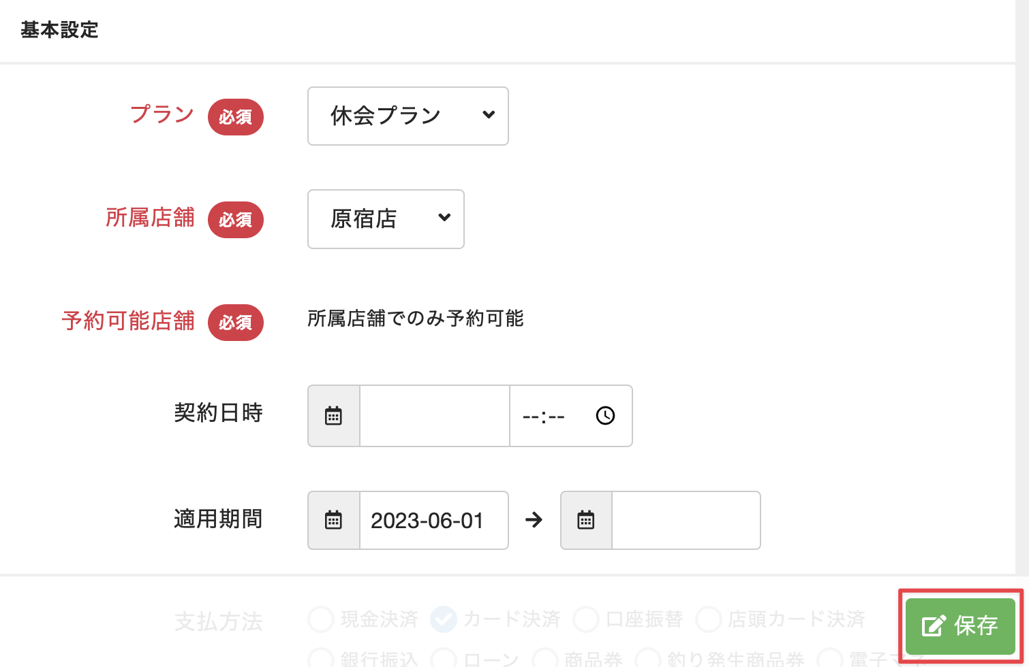Click the 契約日時 time field showing --:--

[x=544, y=416]
